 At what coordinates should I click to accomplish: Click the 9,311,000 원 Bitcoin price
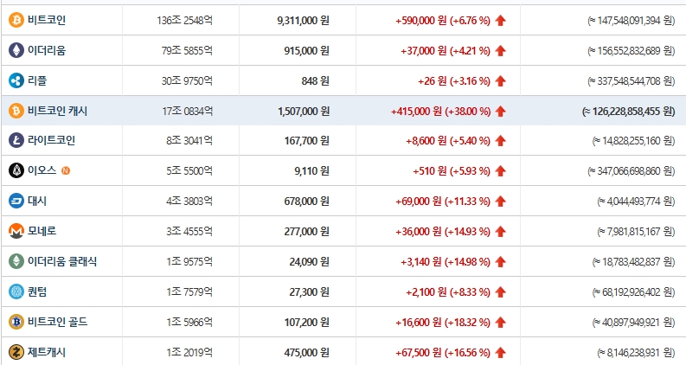click(303, 21)
